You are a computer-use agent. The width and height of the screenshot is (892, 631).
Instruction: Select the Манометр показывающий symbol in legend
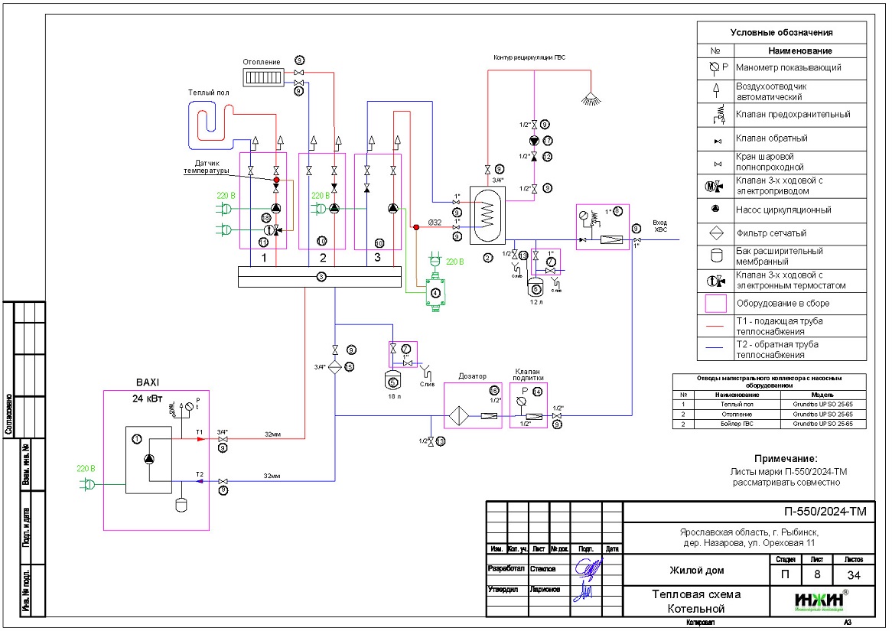(715, 67)
